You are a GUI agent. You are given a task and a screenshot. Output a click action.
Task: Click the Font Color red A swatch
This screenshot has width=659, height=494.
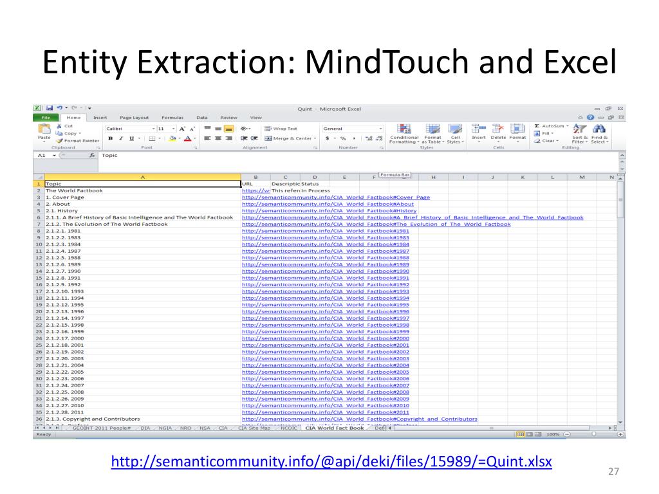pyautogui.click(x=187, y=138)
